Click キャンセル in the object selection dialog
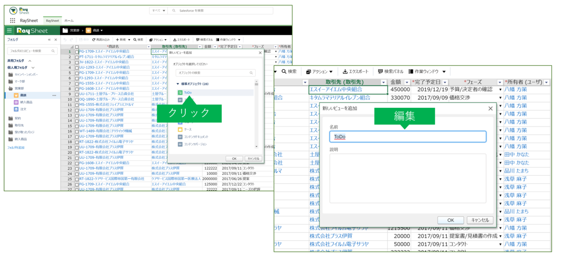 point(253,158)
